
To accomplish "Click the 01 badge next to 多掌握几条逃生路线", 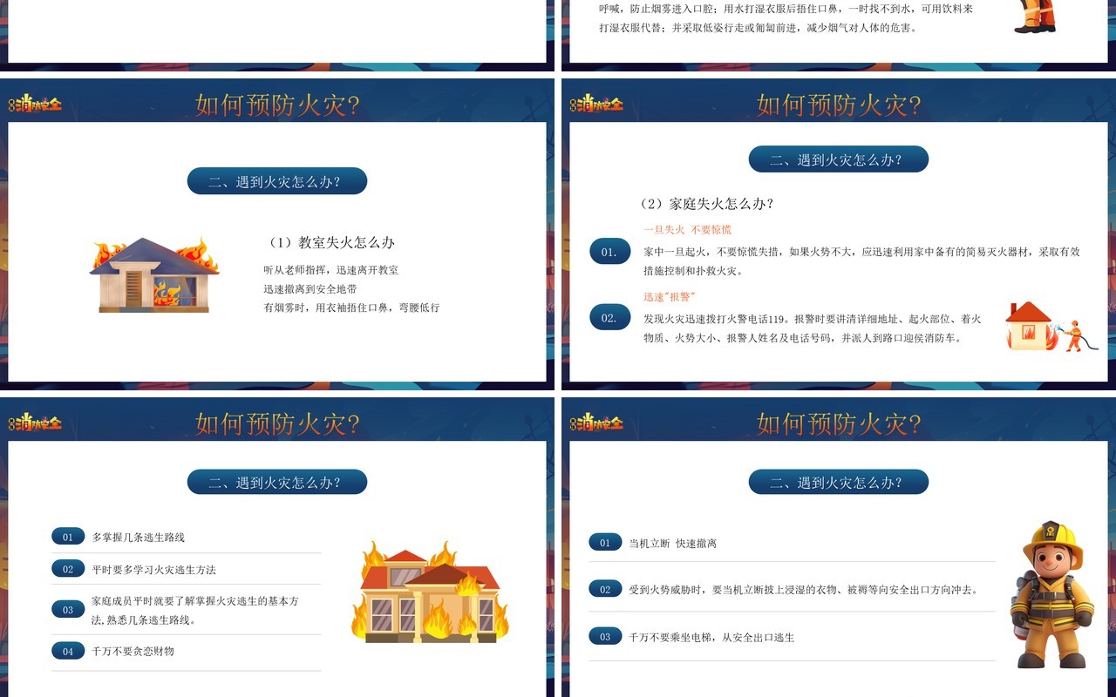I will (x=68, y=537).
